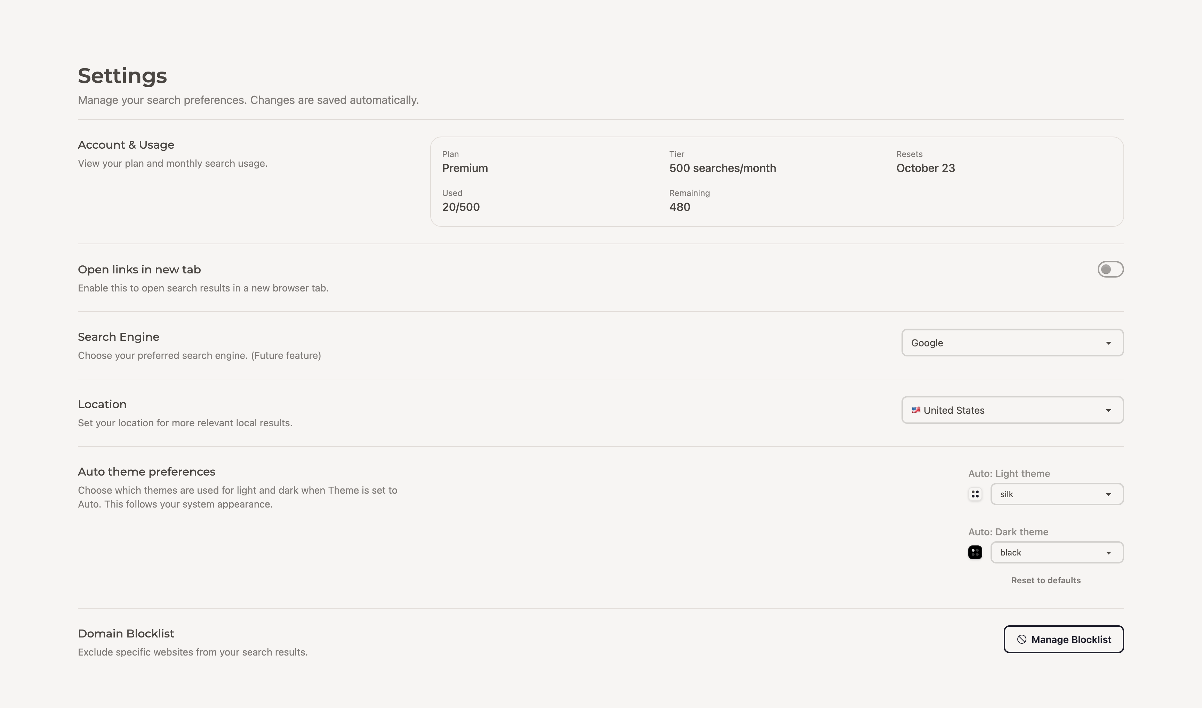Viewport: 1202px width, 708px height.
Task: Click the Reset to defaults link
Action: tap(1045, 581)
